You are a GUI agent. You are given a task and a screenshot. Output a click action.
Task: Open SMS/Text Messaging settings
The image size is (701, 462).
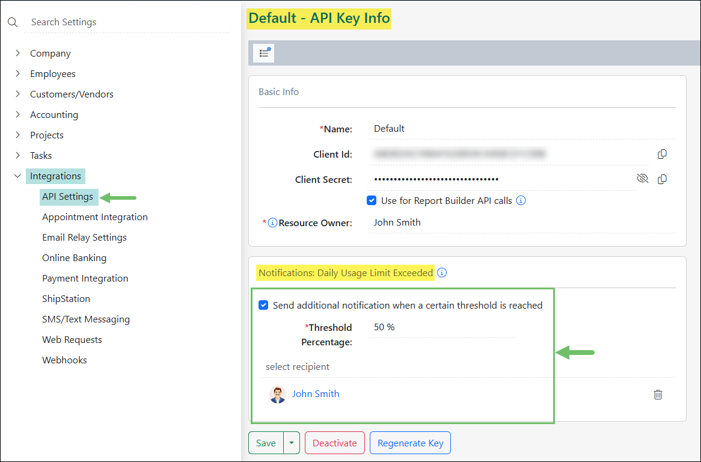pos(86,319)
